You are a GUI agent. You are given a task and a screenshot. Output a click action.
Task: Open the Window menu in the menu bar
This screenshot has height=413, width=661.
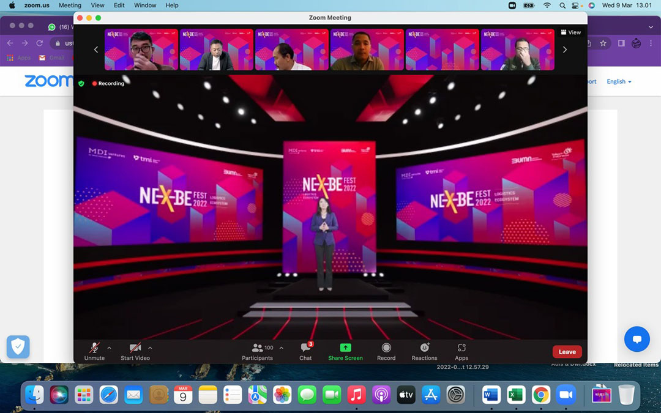coord(145,6)
